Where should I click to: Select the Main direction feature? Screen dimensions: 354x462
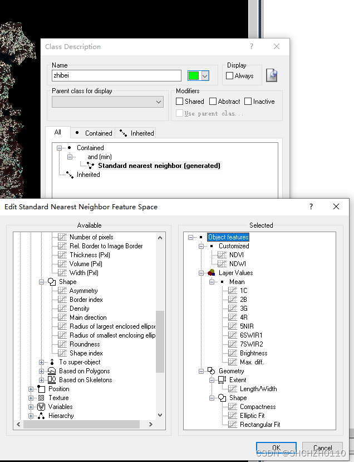click(x=88, y=317)
